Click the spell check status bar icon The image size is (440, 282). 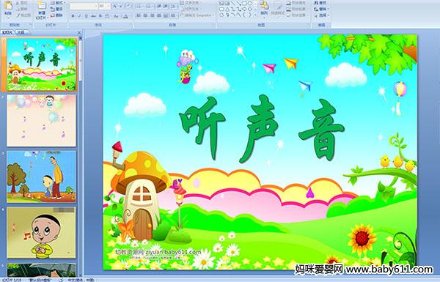pos(61,280)
